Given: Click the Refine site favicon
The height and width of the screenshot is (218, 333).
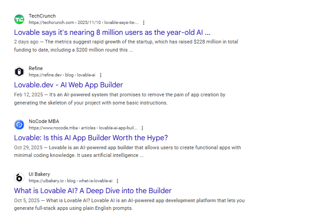Looking at the screenshot, I should tap(19, 71).
